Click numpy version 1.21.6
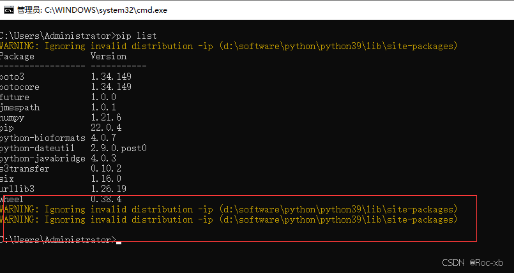Viewport: 514px width, 273px height. pos(106,117)
